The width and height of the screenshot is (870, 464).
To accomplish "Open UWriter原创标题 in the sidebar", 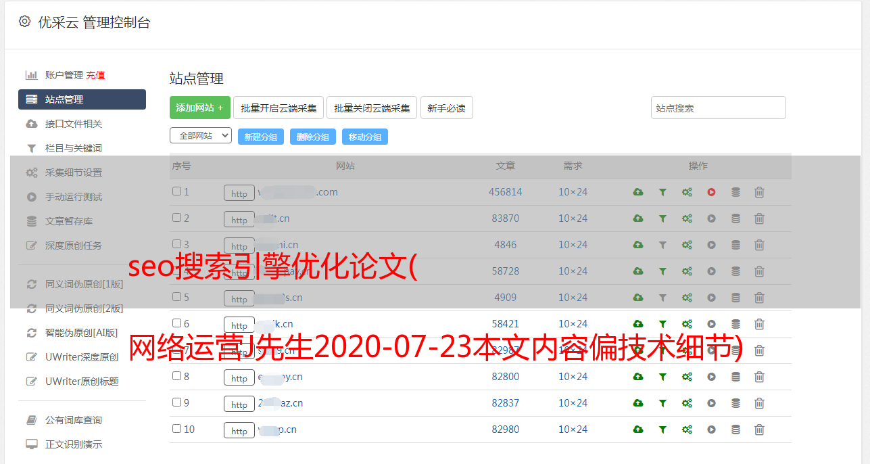I will point(82,381).
